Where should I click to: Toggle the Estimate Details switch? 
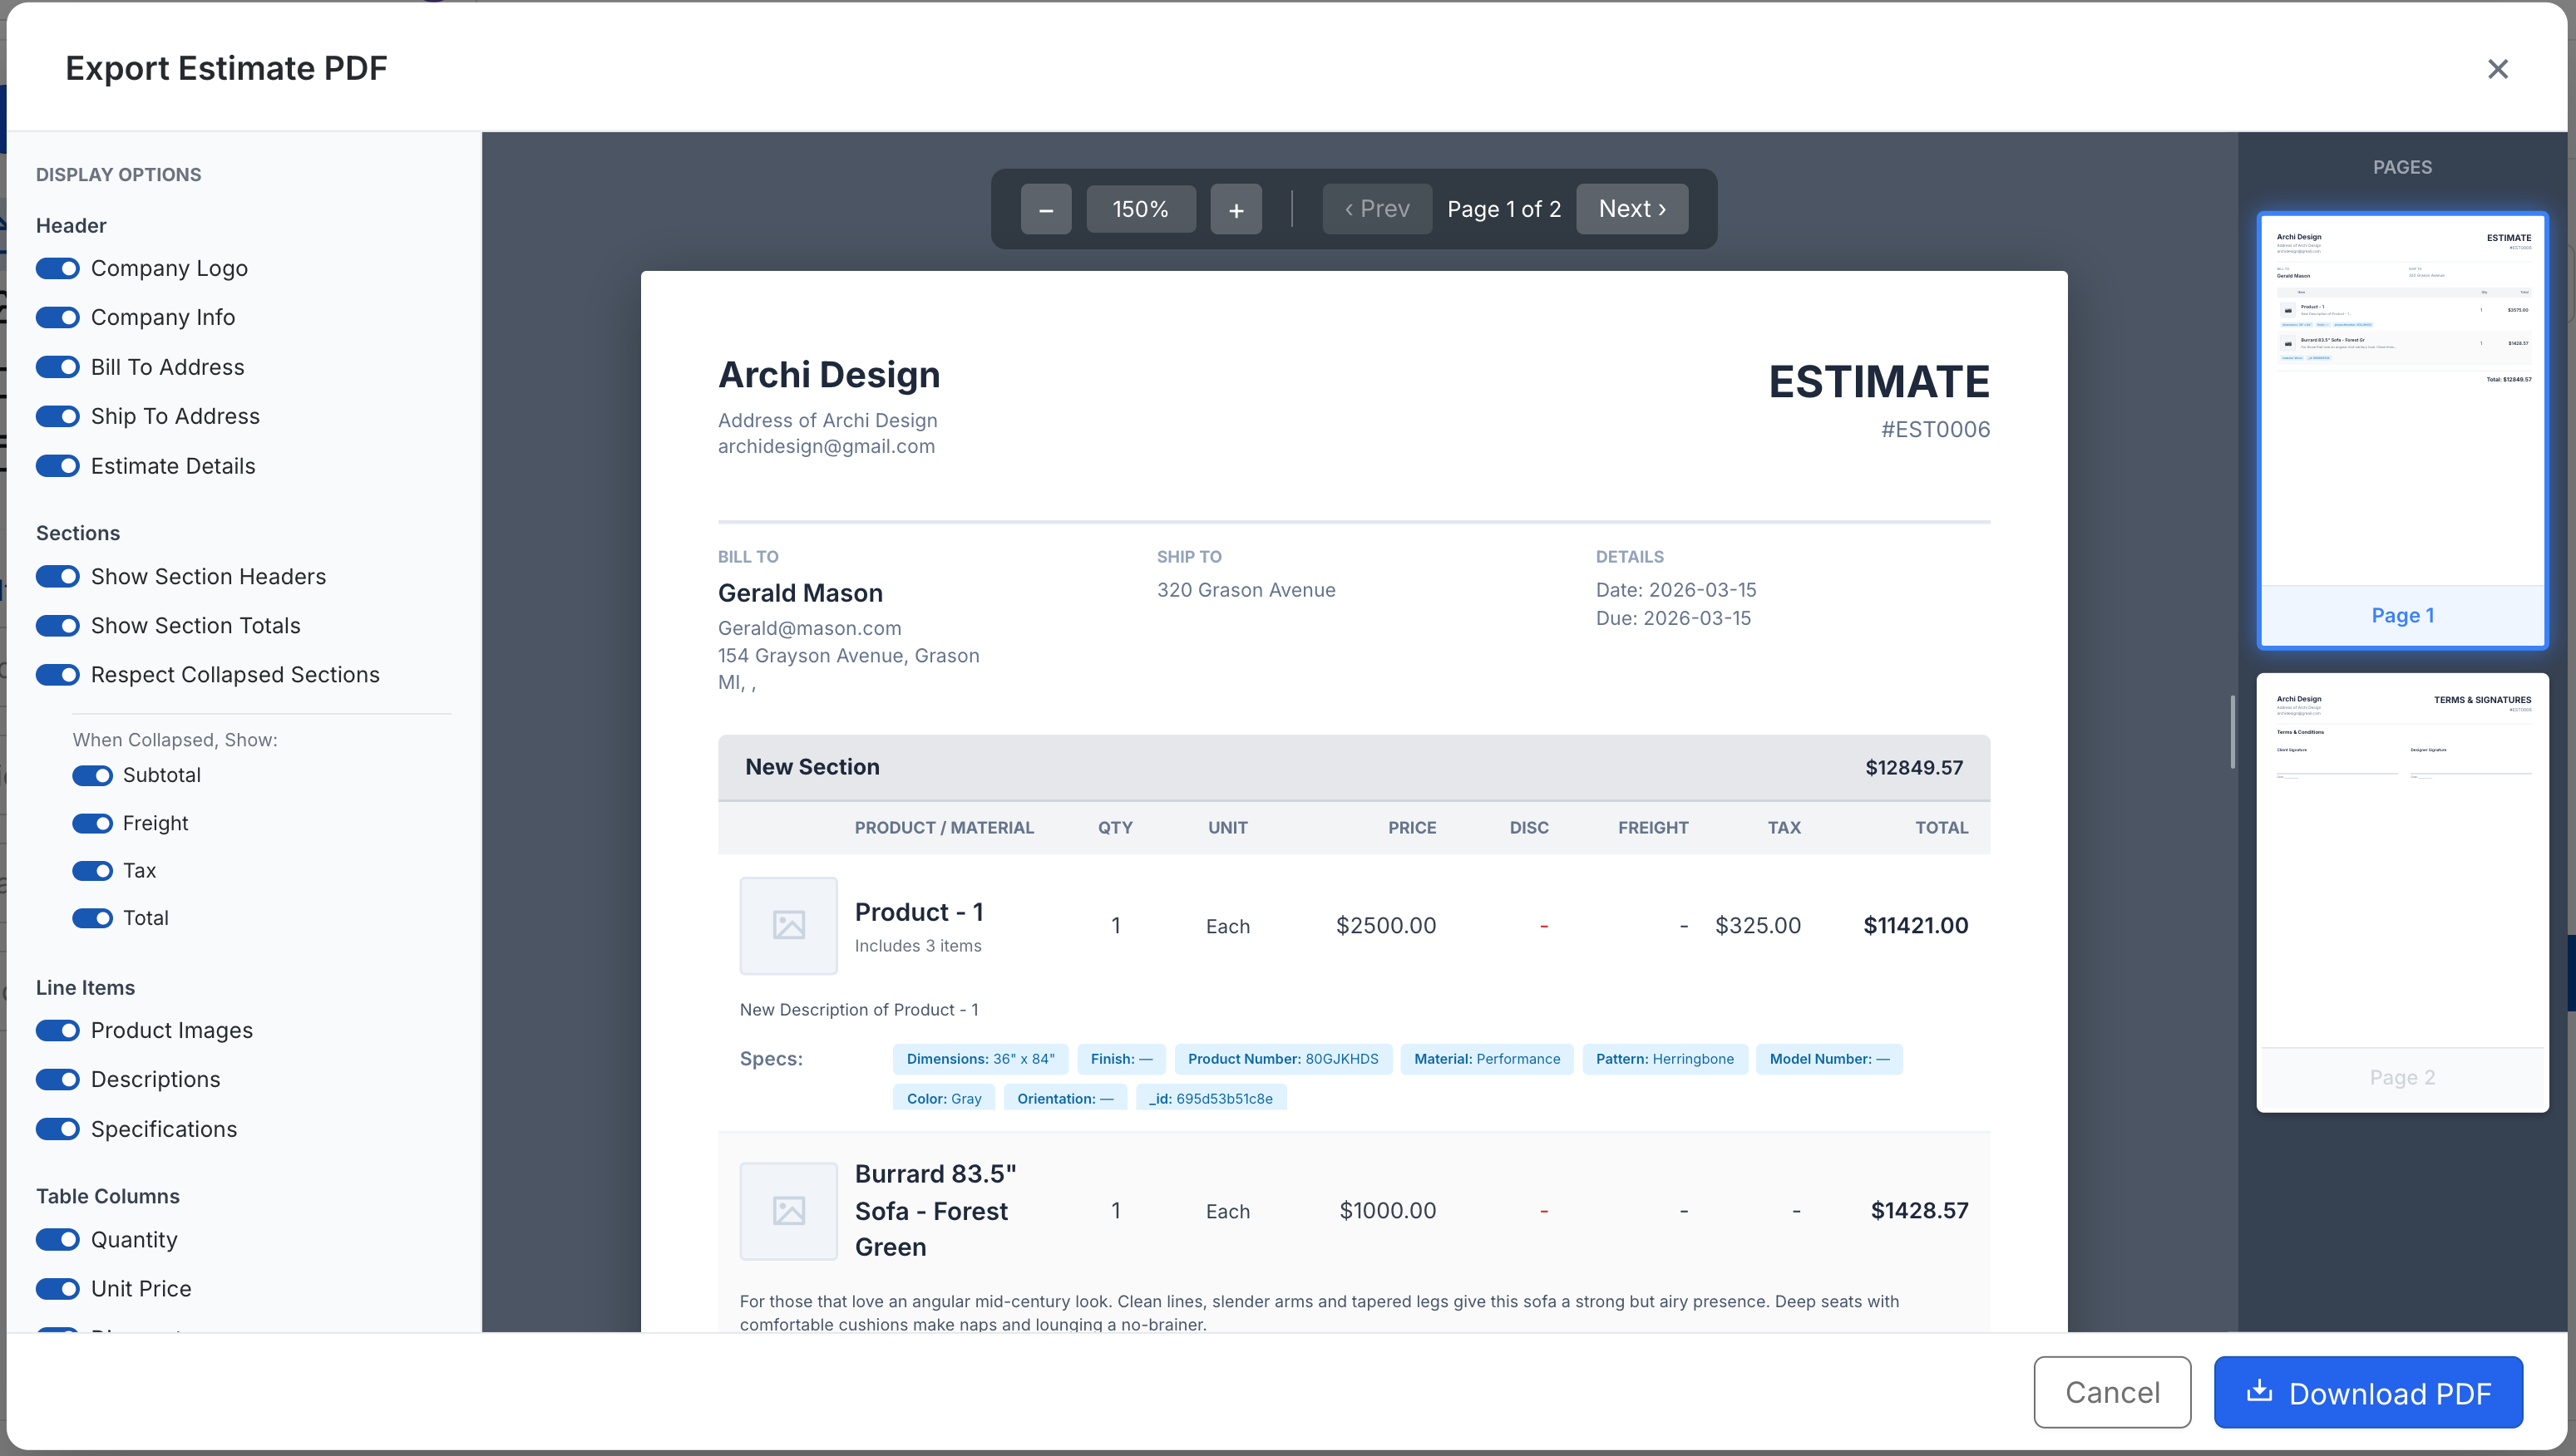[58, 466]
